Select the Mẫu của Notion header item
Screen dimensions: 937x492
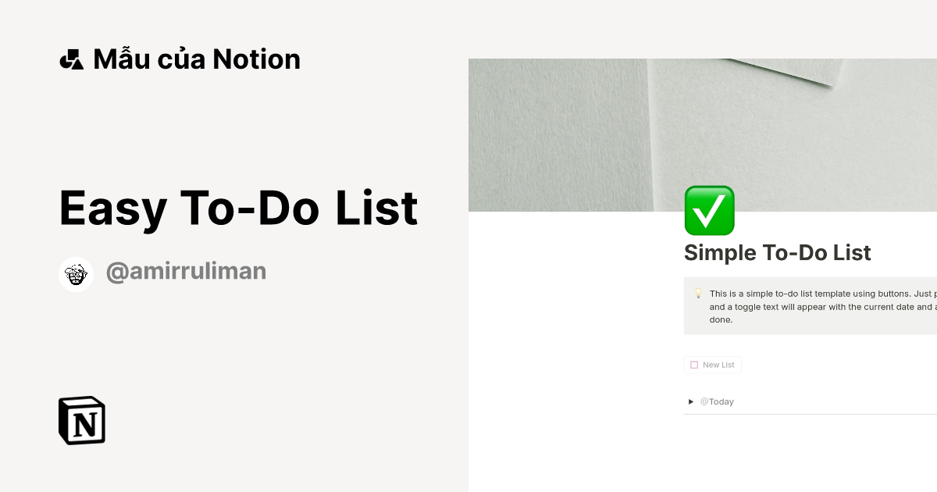pyautogui.click(x=180, y=59)
